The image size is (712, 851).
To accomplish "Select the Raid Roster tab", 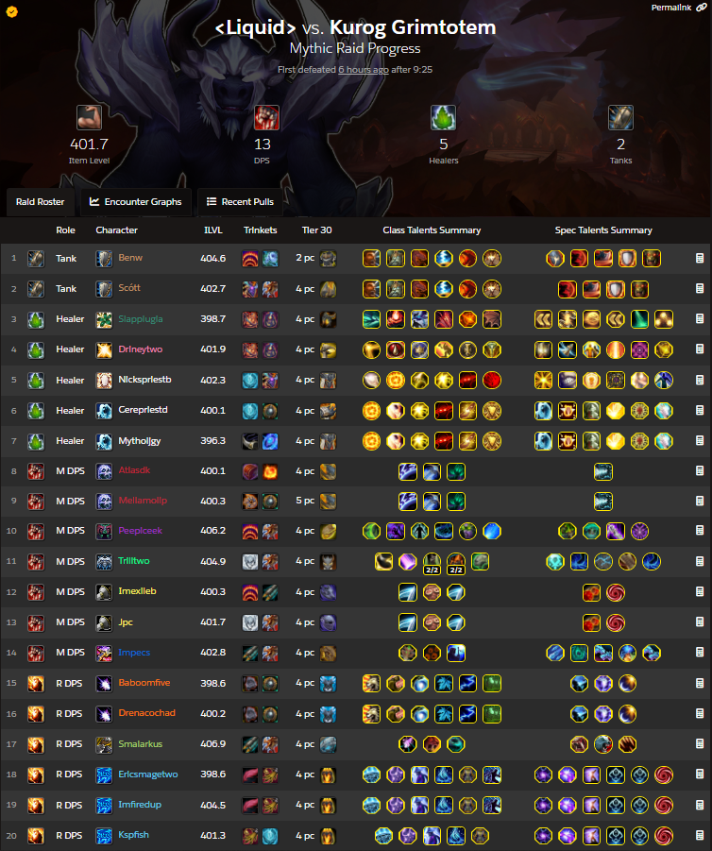I will point(41,202).
